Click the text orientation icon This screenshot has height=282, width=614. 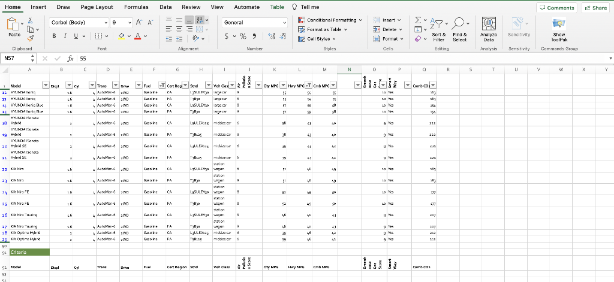[195, 38]
